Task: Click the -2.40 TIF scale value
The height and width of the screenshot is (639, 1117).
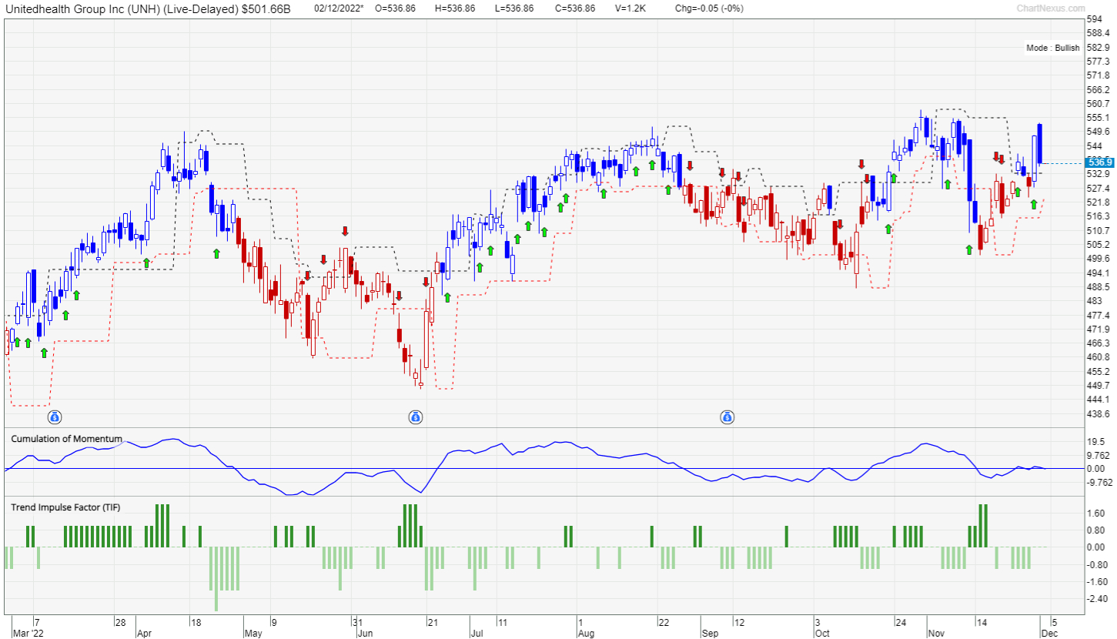Action: [1096, 598]
